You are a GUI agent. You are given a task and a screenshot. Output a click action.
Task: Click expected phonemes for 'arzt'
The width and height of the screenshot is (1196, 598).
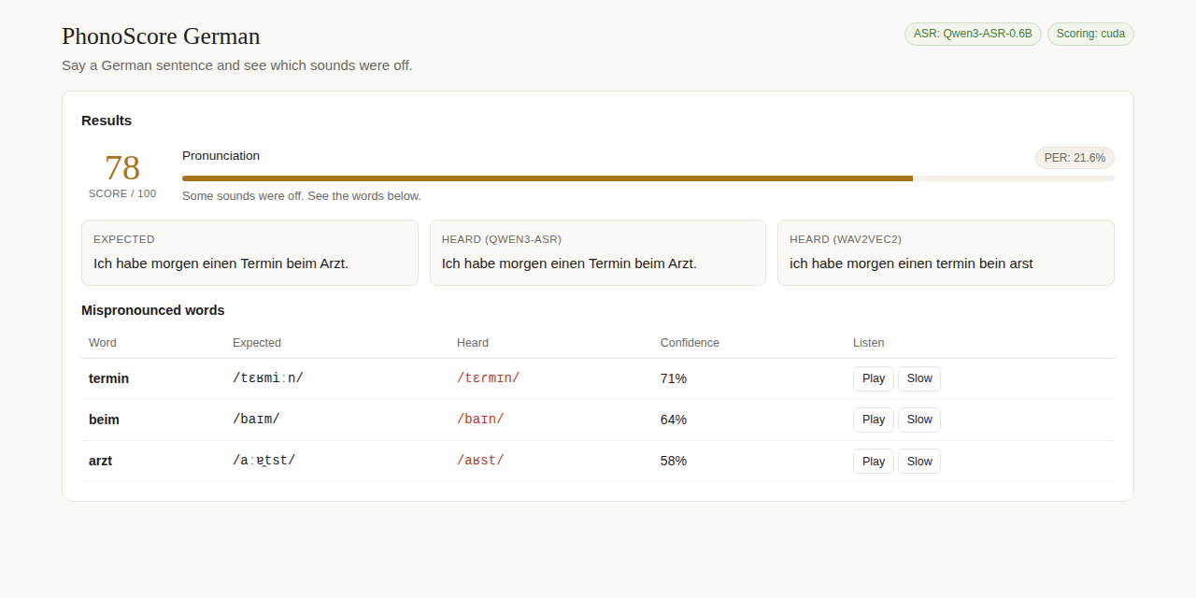coord(264,461)
